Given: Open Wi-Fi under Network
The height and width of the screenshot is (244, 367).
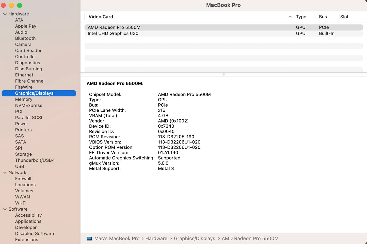Looking at the screenshot, I should [x=21, y=203].
